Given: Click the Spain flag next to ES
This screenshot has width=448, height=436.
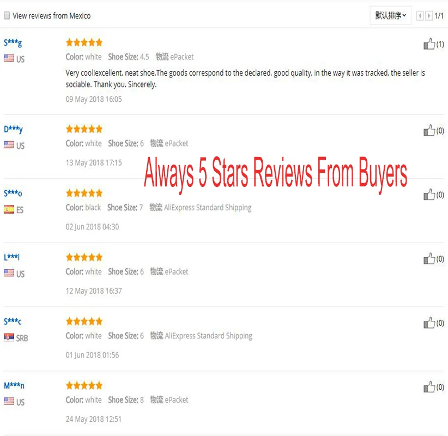Looking at the screenshot, I should coord(9,209).
